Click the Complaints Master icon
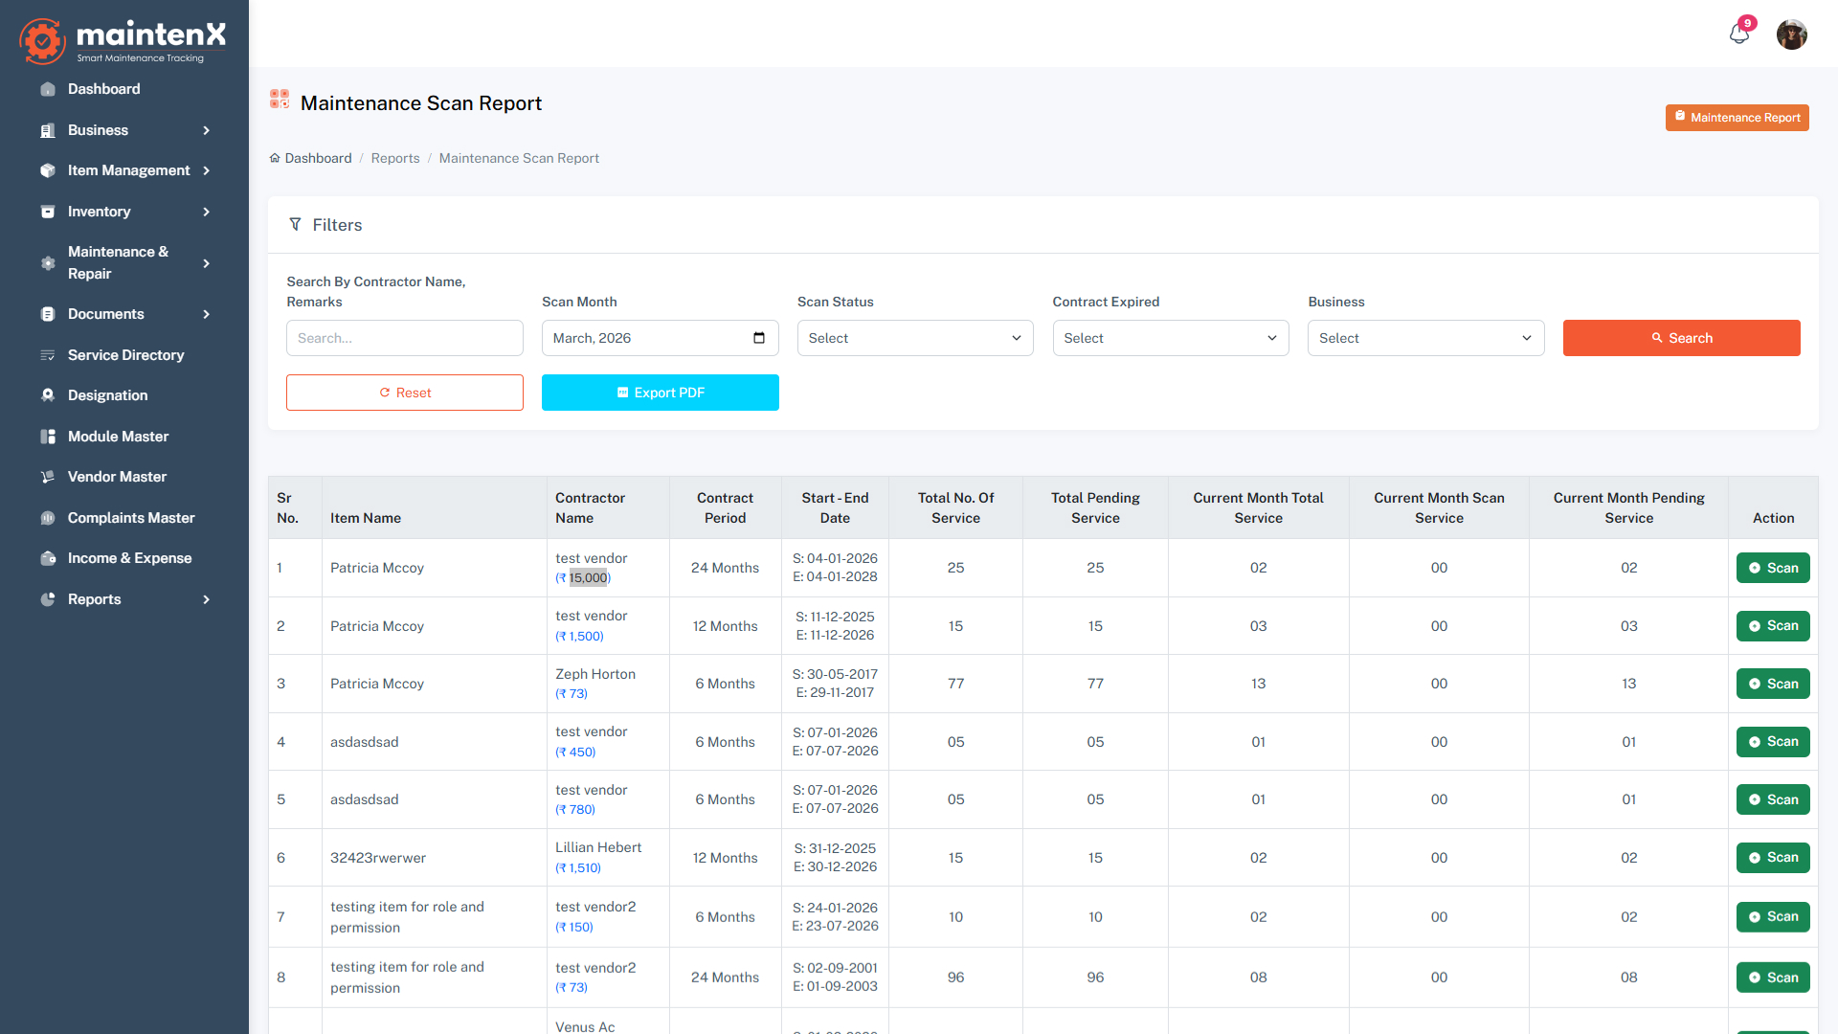Screen dimensions: 1838x1034 48,517
